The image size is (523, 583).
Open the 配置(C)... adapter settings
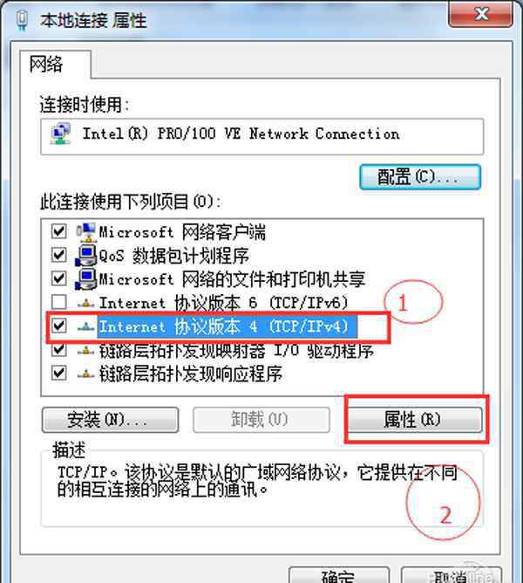click(420, 177)
